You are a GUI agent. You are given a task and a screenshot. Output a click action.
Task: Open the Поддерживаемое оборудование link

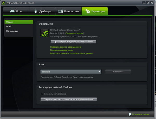66,47
